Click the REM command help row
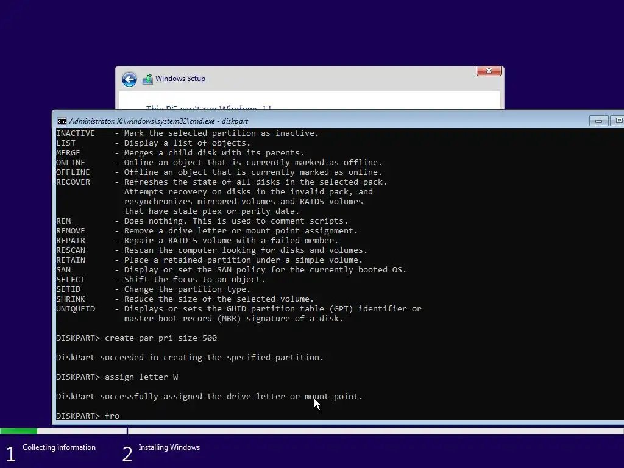The height and width of the screenshot is (468, 624). 202,221
